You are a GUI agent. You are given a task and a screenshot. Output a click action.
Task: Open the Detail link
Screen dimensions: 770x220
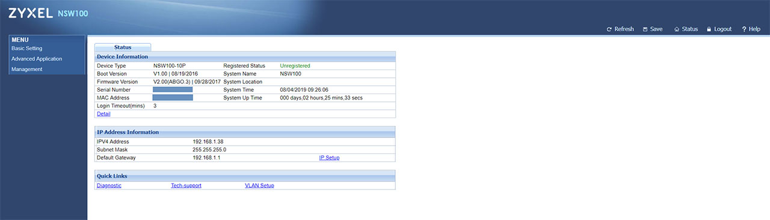[103, 114]
